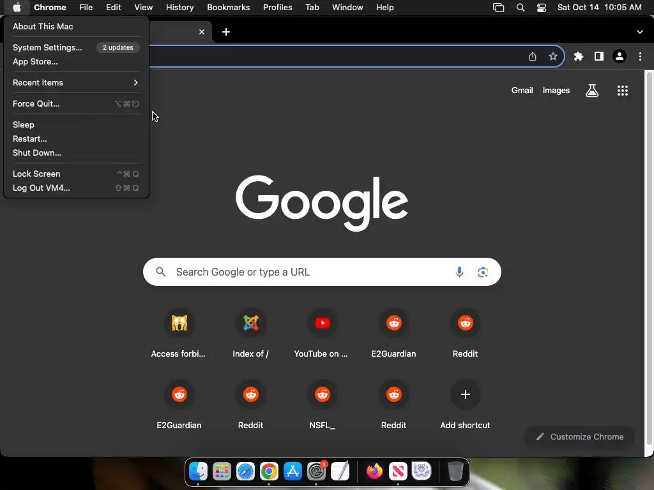Open the Profiles menu
654x490 pixels.
277,8
